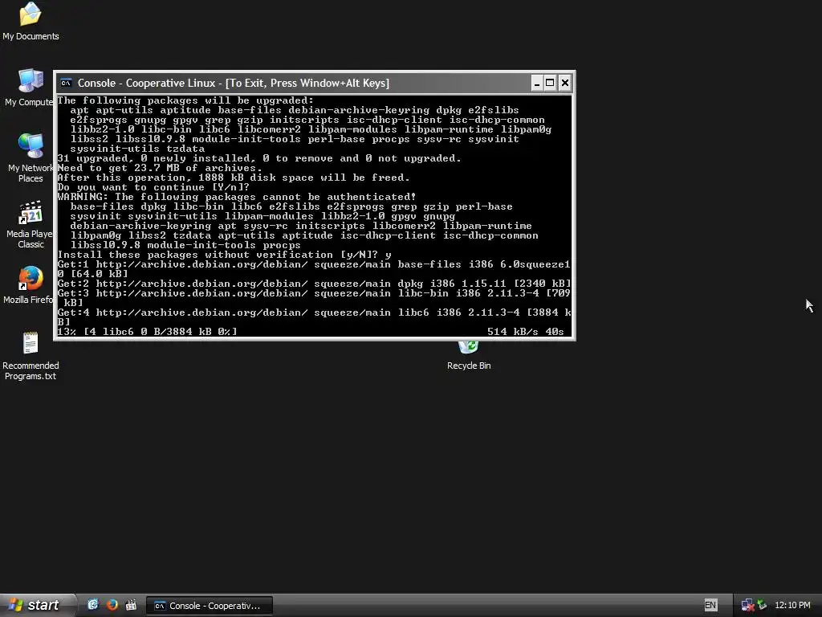
Task: Close the Cooperative Linux console window
Action: click(564, 83)
